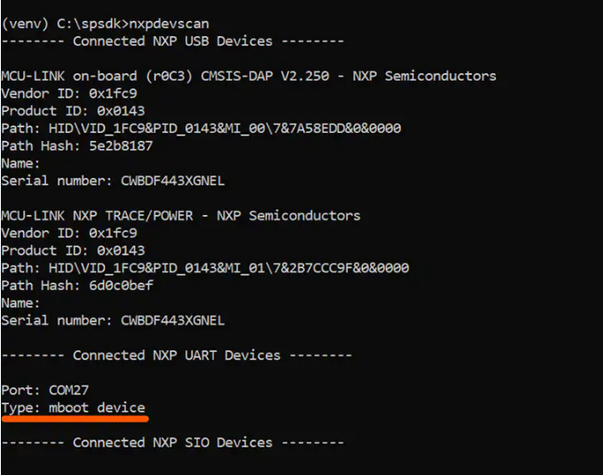The image size is (603, 475).
Task: Click the first Serial number CWBDF443XGNEL line
Action: pos(113,181)
